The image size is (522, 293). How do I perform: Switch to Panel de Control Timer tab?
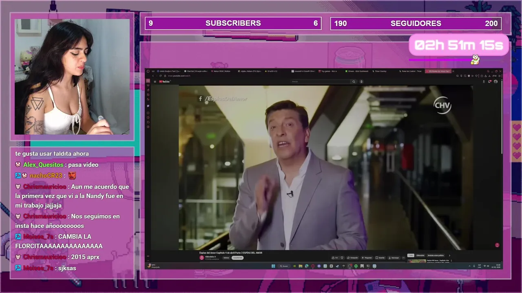click(410, 71)
